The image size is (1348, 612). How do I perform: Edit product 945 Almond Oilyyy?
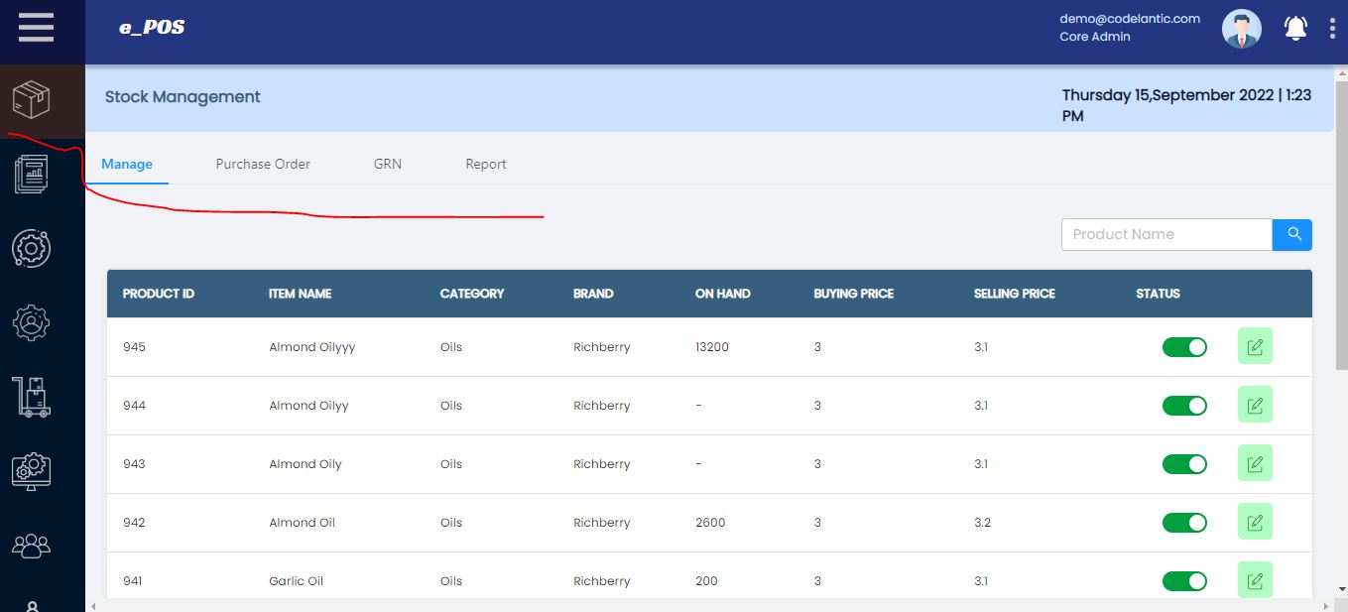tap(1255, 346)
